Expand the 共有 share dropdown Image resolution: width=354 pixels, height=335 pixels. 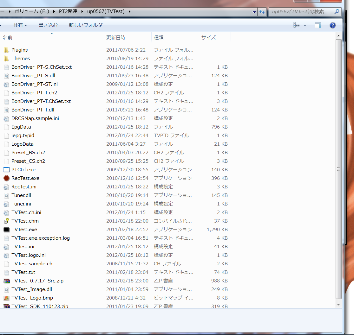point(26,25)
